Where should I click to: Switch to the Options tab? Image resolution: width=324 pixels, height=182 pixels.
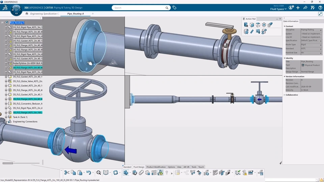(x=171, y=167)
